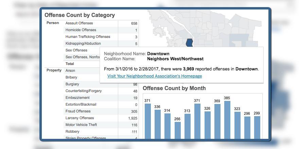Select the Robbery count value 111
The image size is (299, 149).
[134, 132]
